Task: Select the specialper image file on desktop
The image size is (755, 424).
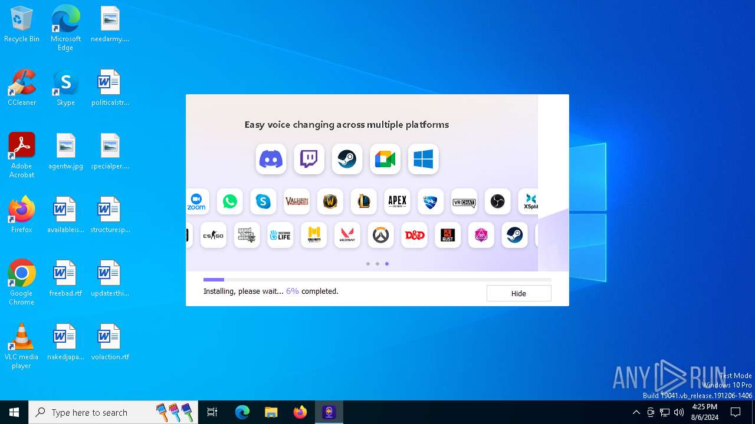Action: click(x=110, y=151)
